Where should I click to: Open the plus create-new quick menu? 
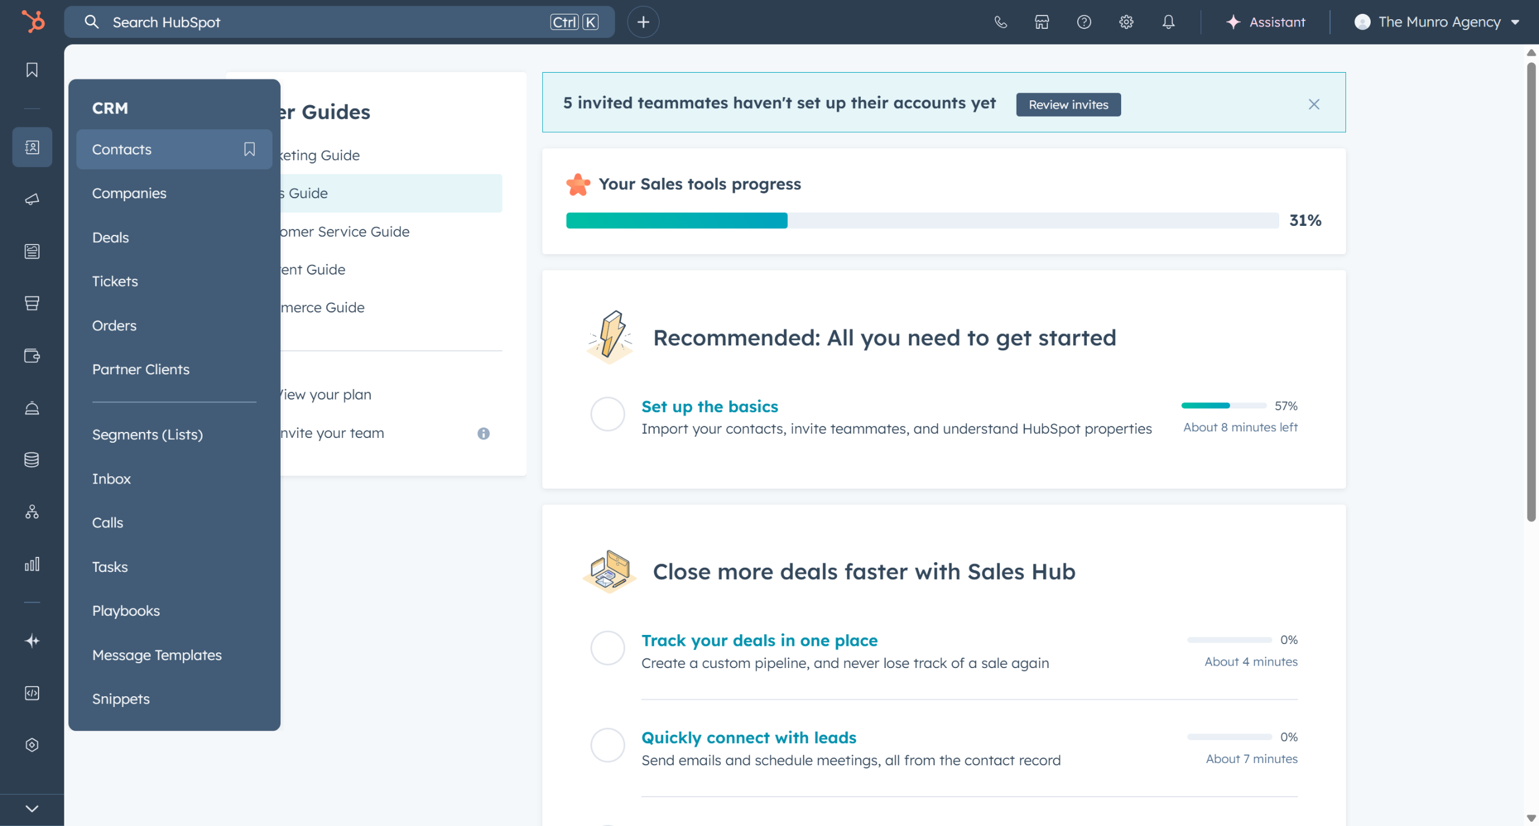pos(643,22)
